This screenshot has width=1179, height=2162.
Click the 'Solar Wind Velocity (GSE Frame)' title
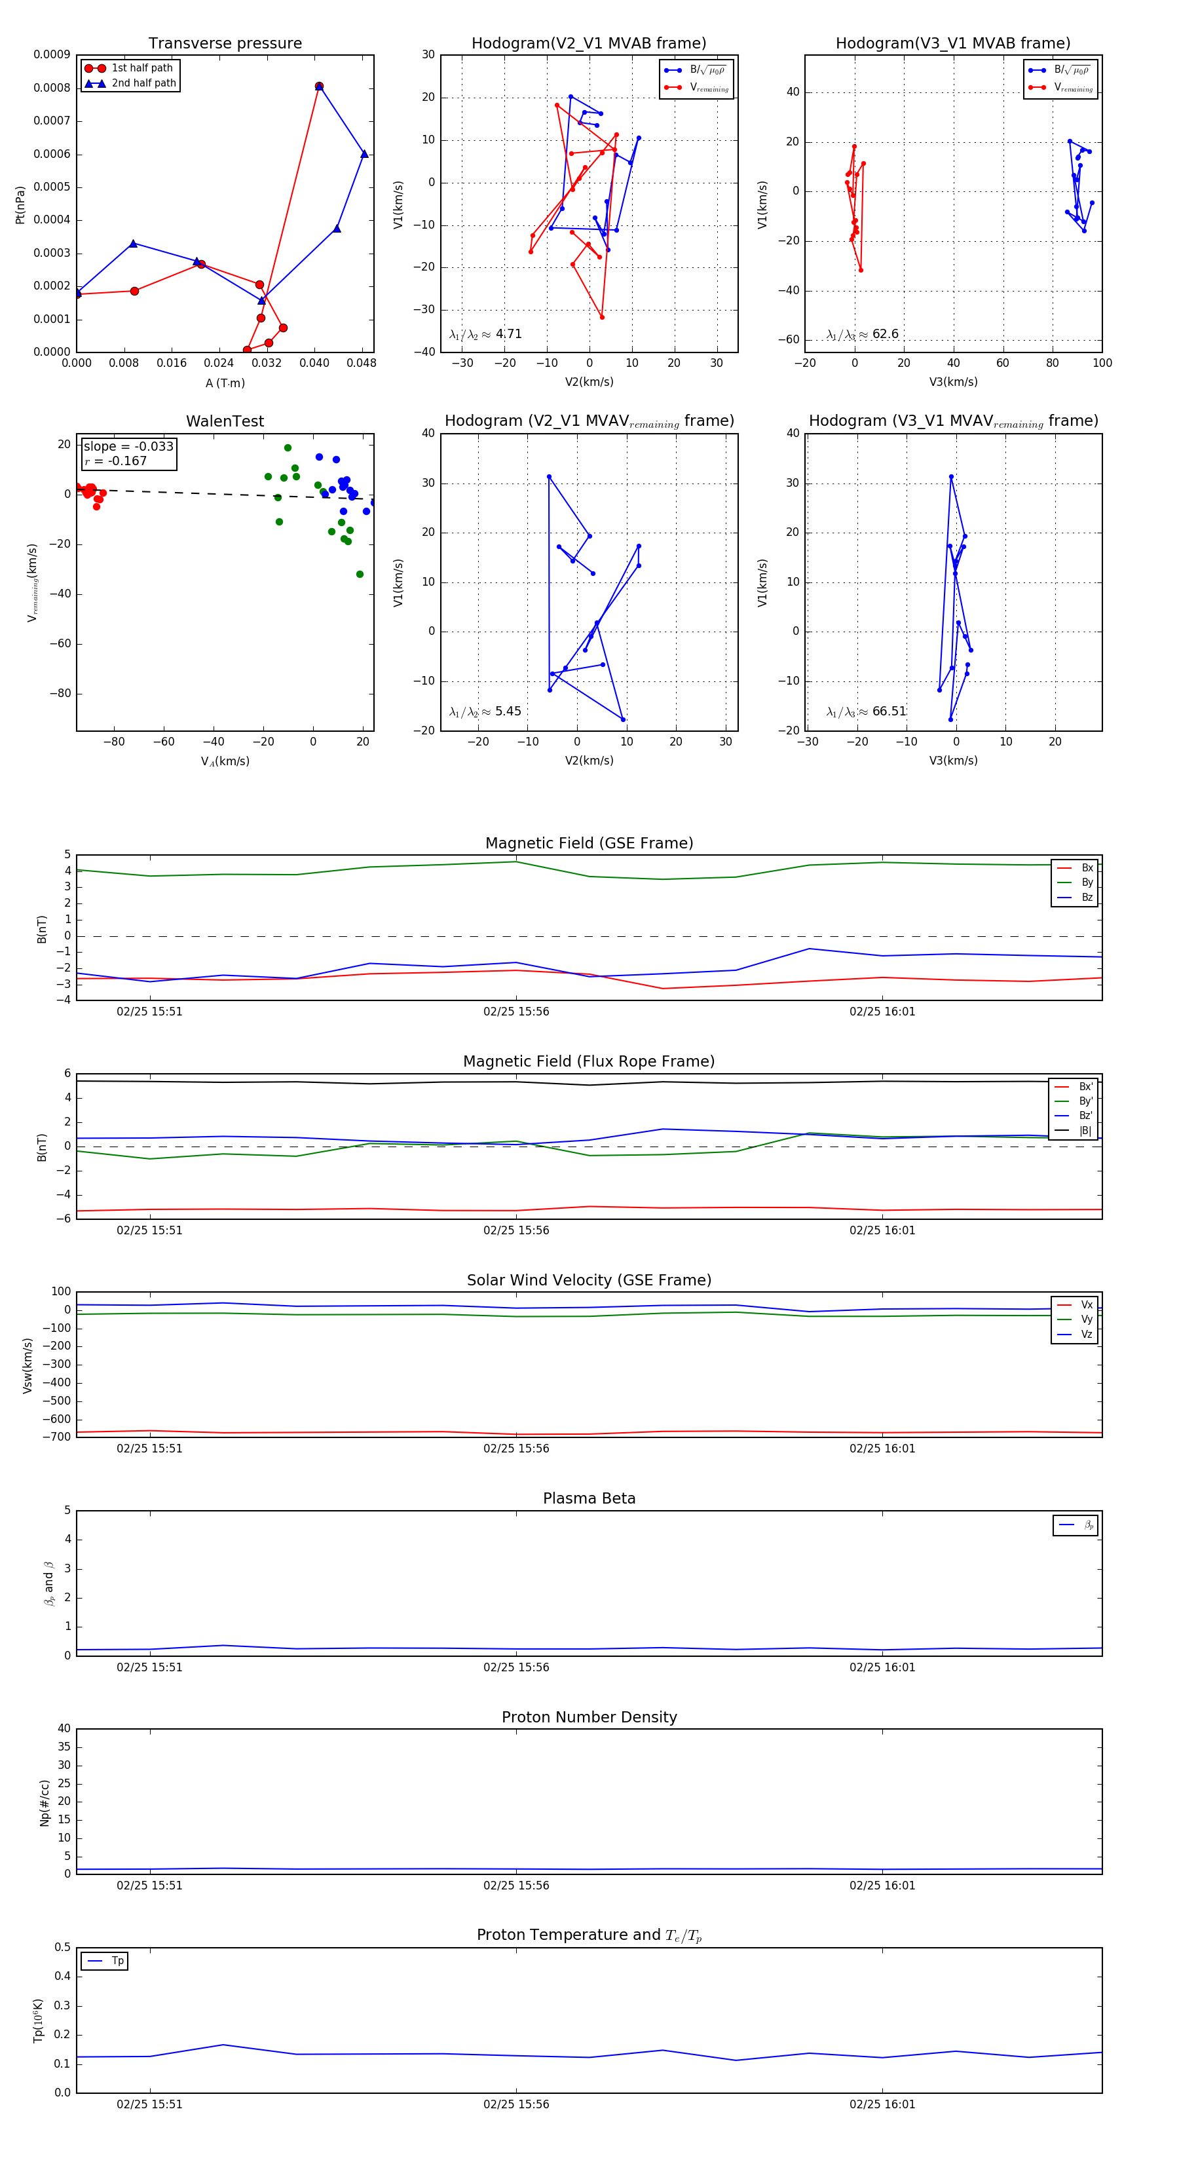589,1280
